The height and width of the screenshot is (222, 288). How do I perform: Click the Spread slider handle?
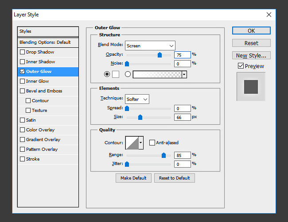click(127, 108)
